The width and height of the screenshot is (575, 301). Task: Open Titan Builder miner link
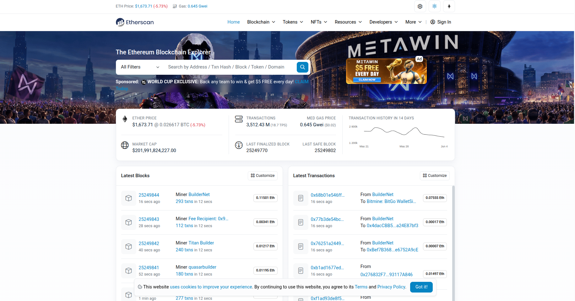pyautogui.click(x=201, y=243)
